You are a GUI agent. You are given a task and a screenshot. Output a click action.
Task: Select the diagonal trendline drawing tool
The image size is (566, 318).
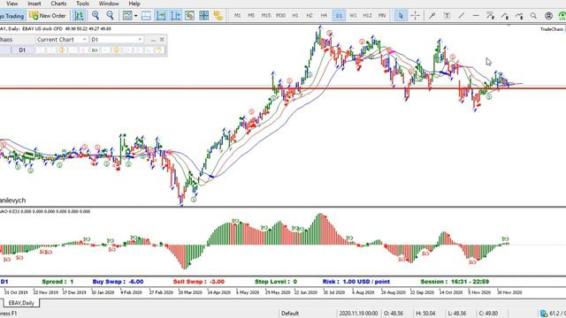click(x=461, y=16)
